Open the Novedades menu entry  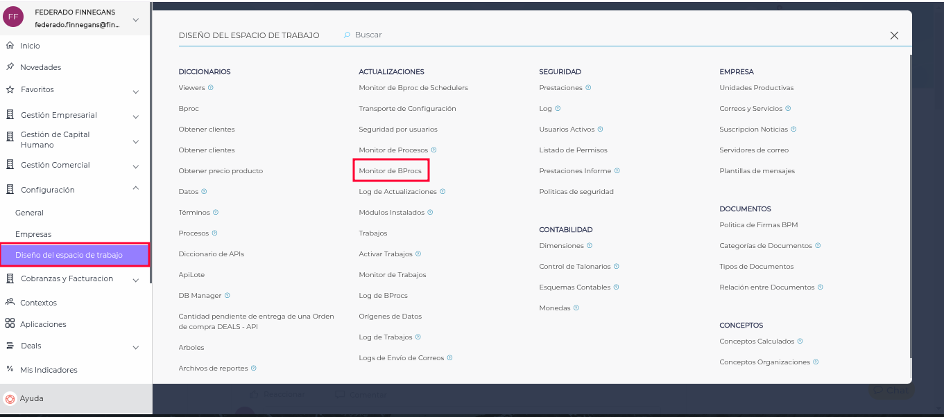pyautogui.click(x=40, y=67)
